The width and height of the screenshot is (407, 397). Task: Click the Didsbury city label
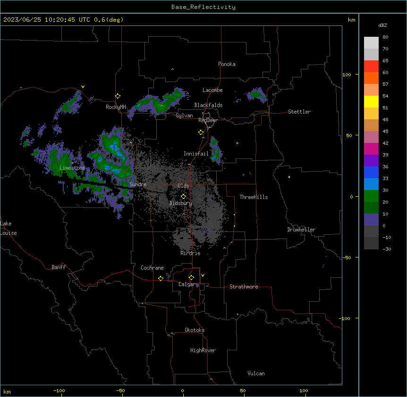181,203
